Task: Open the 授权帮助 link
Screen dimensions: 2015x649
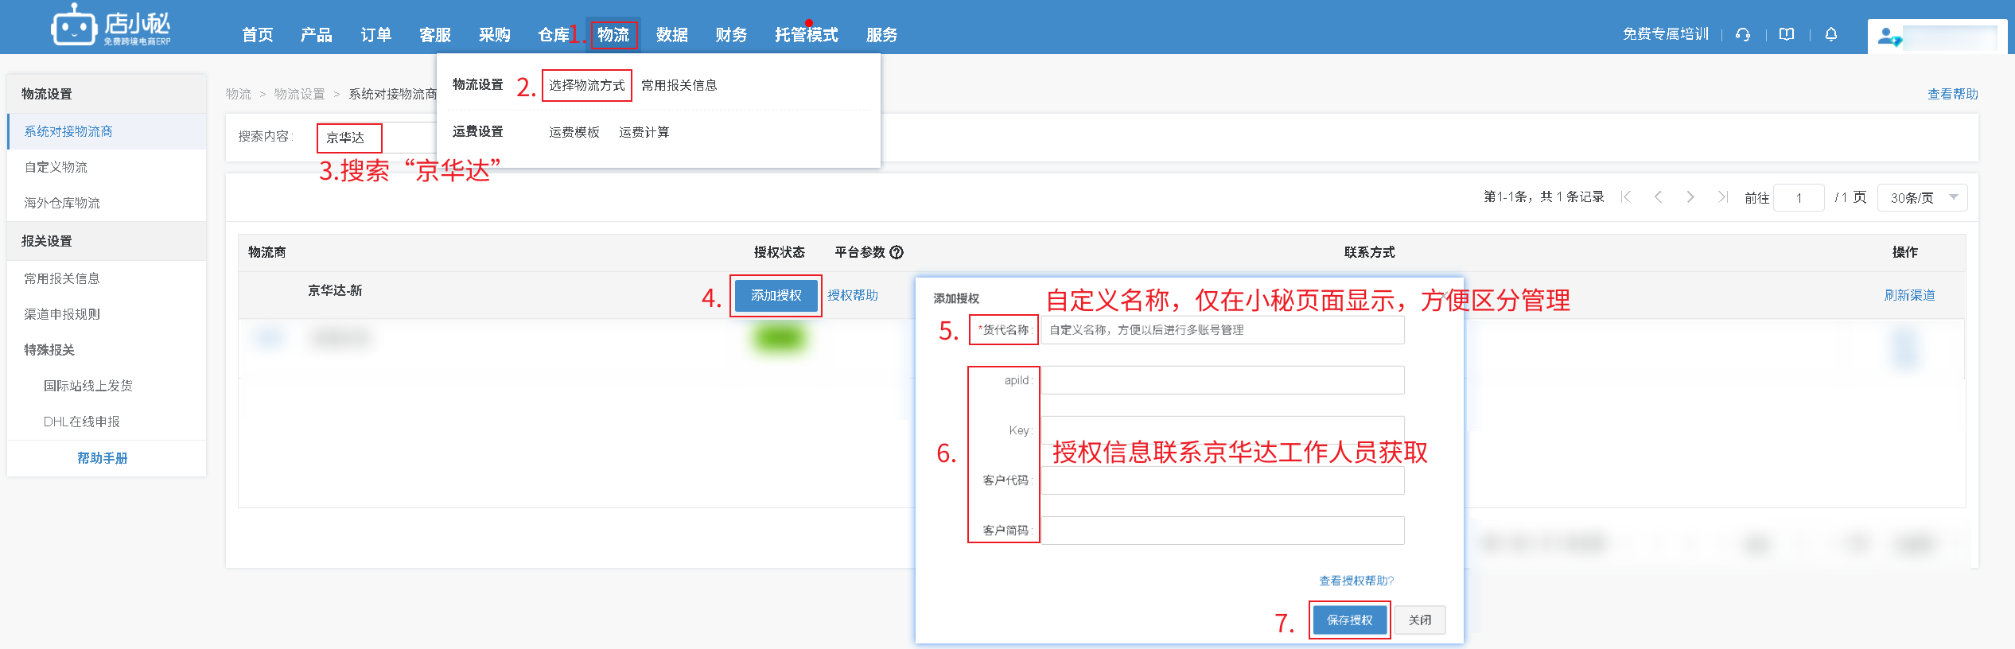Action: click(852, 296)
